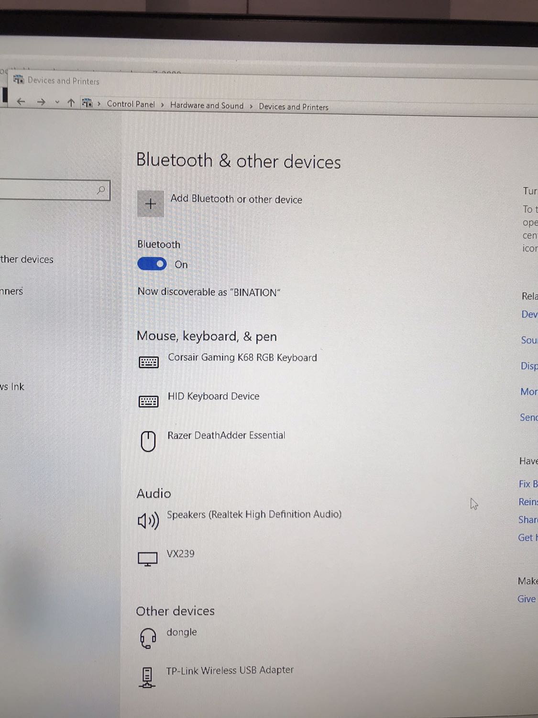Image resolution: width=538 pixels, height=718 pixels.
Task: Select the Razer DeathAdder Essential mouse icon
Action: tap(148, 441)
